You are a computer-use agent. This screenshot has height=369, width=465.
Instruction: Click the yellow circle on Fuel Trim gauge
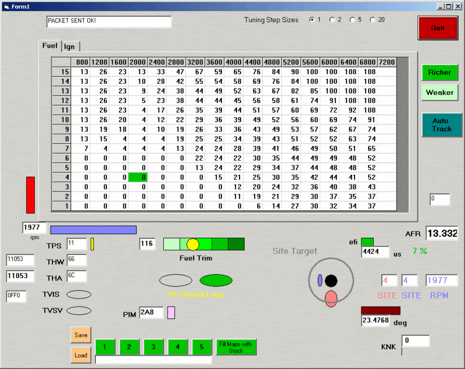pyautogui.click(x=193, y=244)
